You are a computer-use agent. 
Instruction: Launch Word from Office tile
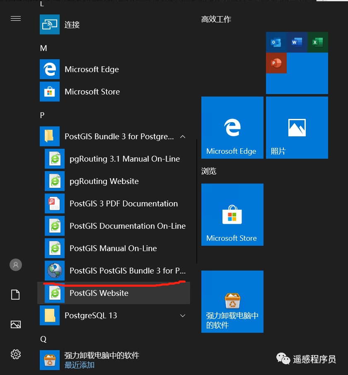[297, 42]
